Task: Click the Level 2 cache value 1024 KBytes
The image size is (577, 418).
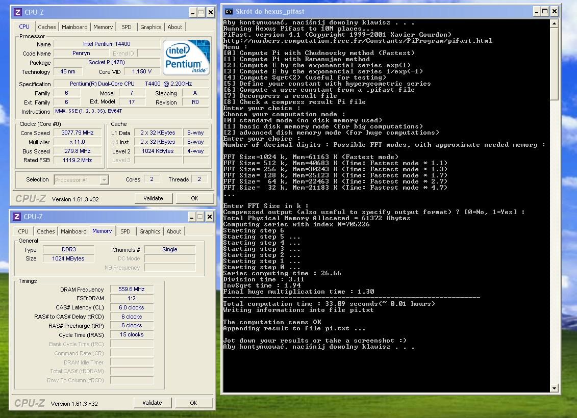Action: coord(158,151)
